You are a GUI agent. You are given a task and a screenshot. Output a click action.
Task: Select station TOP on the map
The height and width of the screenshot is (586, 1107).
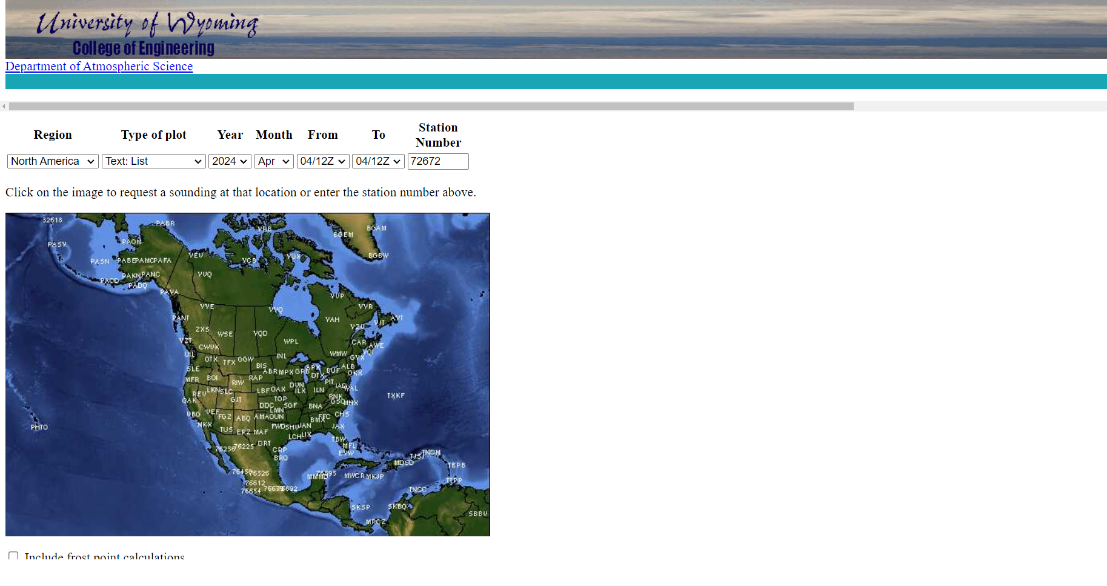point(280,399)
